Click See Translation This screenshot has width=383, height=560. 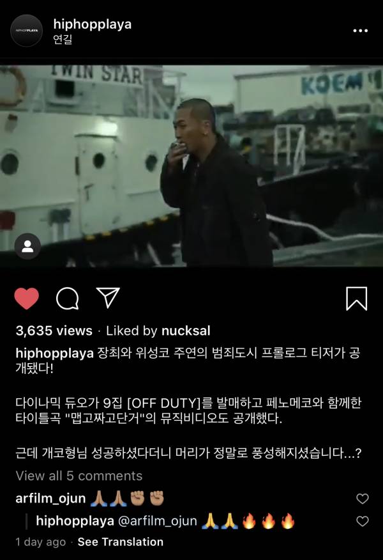coord(121,542)
